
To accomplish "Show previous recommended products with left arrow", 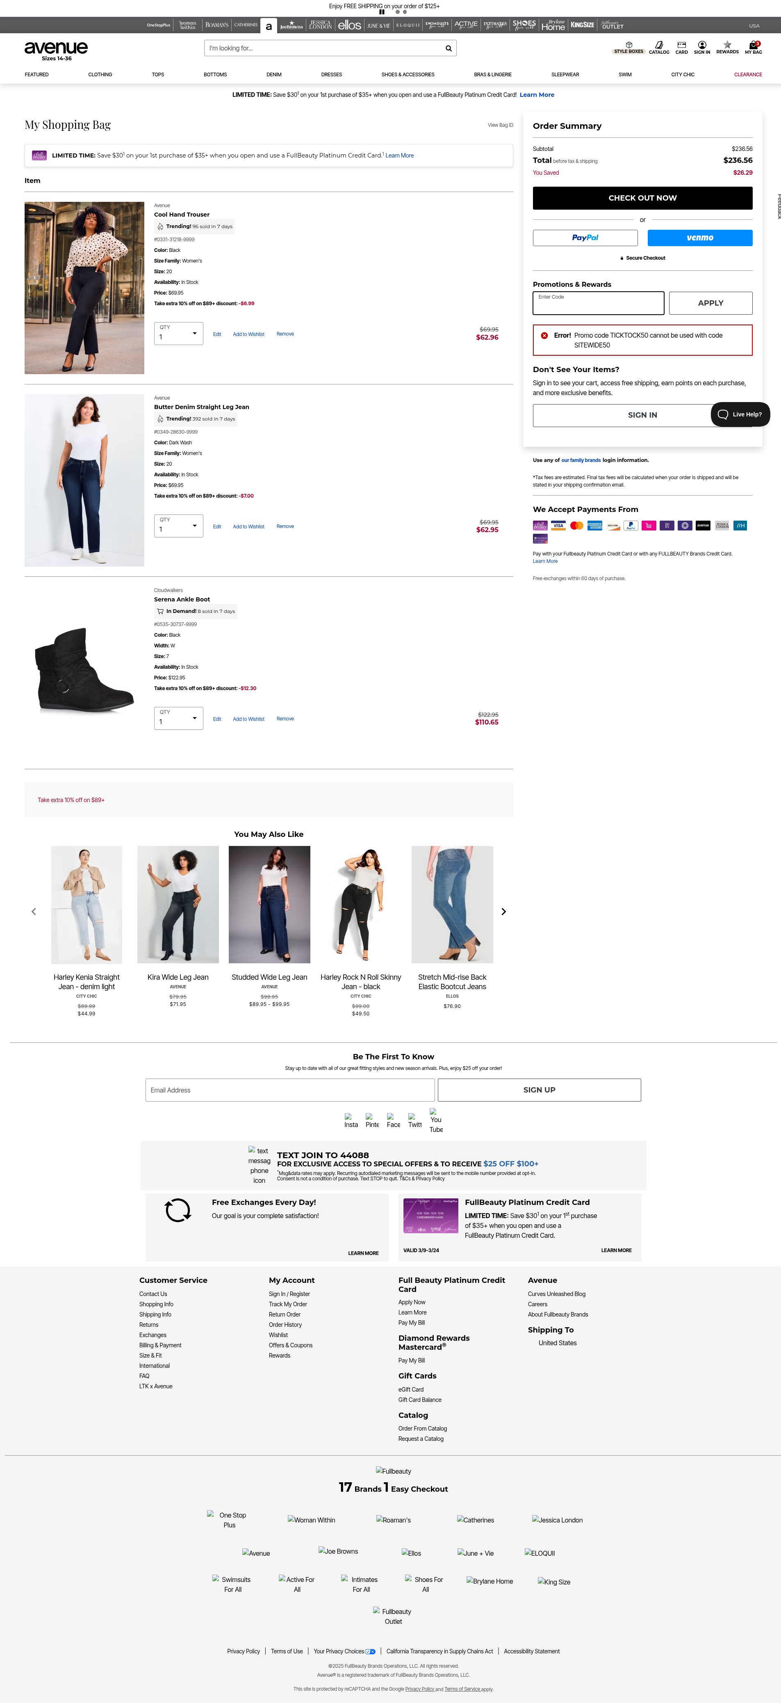I will point(34,912).
